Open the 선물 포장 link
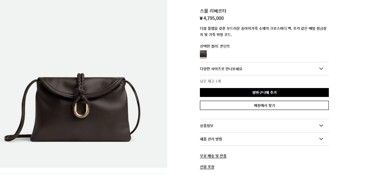 (x=207, y=167)
